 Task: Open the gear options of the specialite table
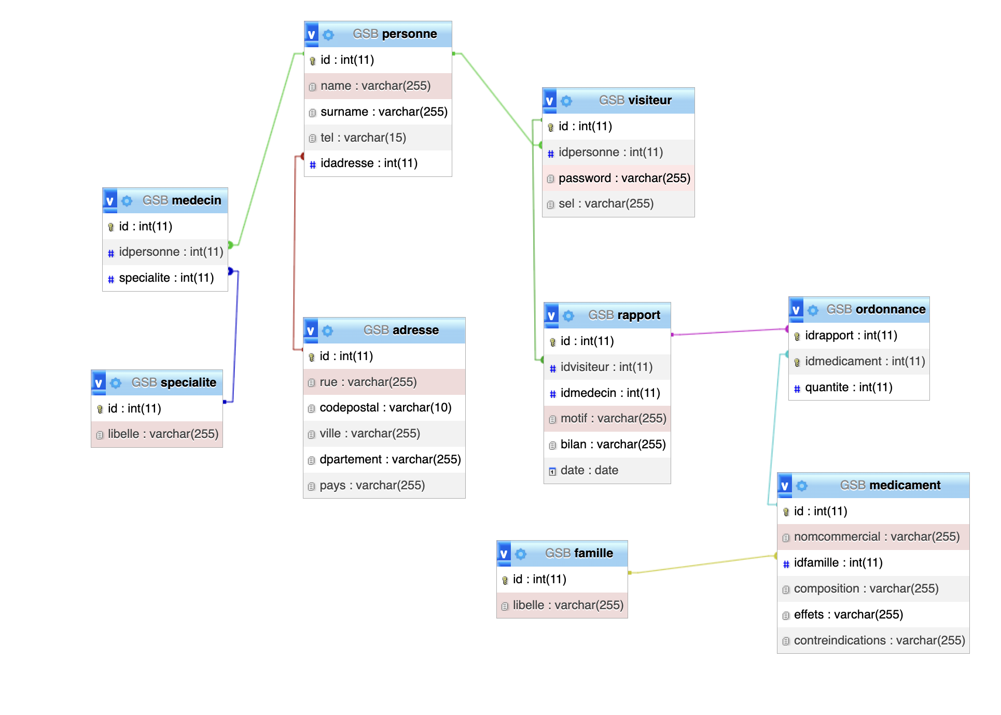[x=116, y=383]
